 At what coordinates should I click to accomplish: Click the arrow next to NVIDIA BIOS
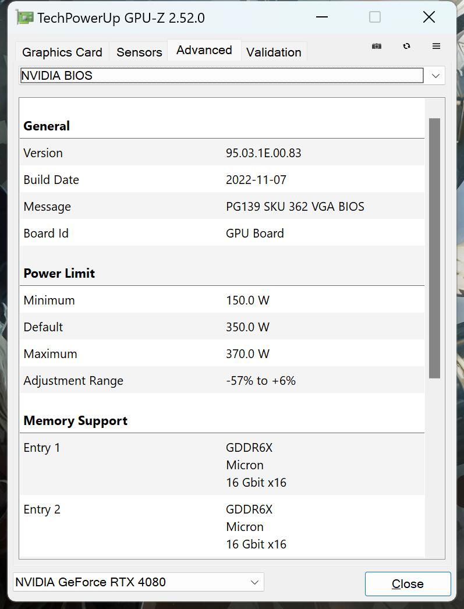click(434, 75)
